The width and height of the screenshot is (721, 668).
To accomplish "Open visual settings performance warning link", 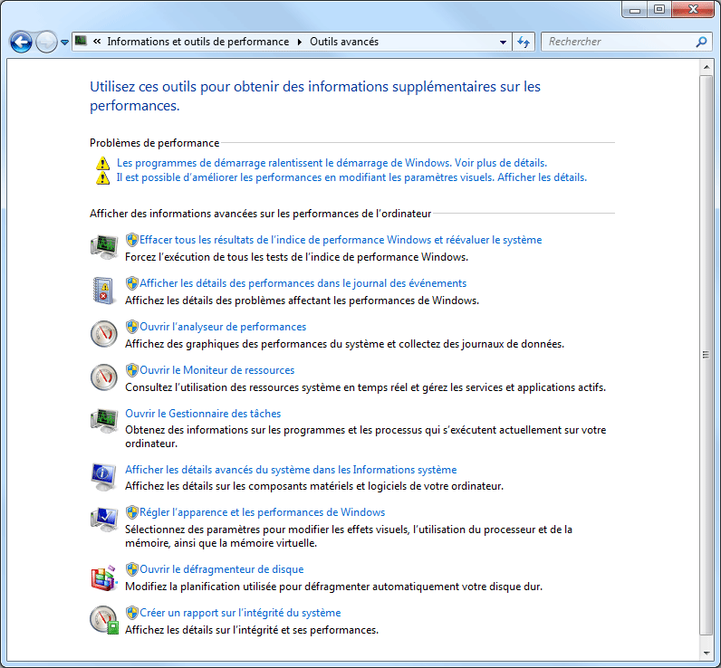I will [x=351, y=177].
